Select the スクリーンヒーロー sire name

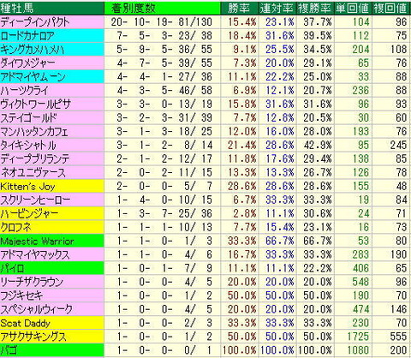(x=35, y=200)
